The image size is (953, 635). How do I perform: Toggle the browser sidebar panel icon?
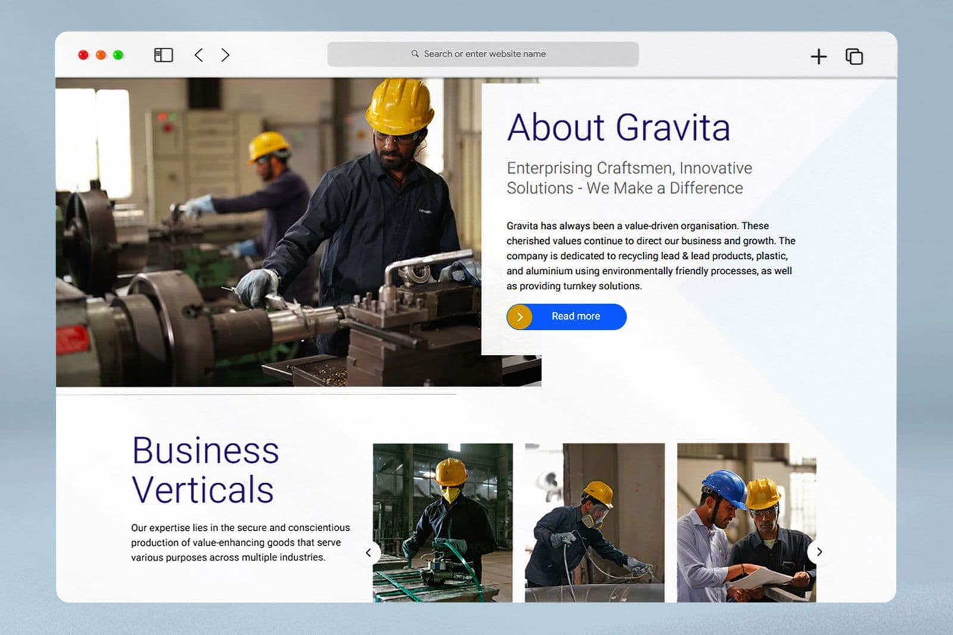coord(163,55)
